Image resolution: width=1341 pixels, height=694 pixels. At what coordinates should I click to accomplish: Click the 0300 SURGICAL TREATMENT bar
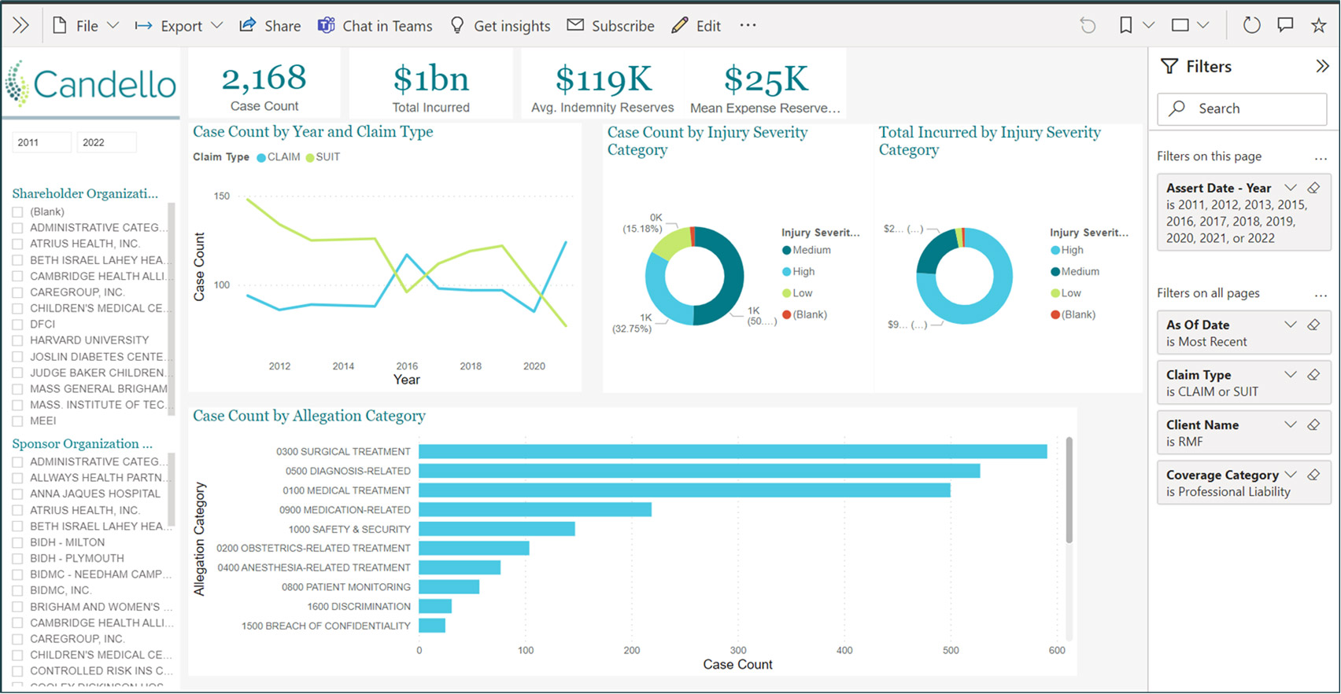coord(732,452)
